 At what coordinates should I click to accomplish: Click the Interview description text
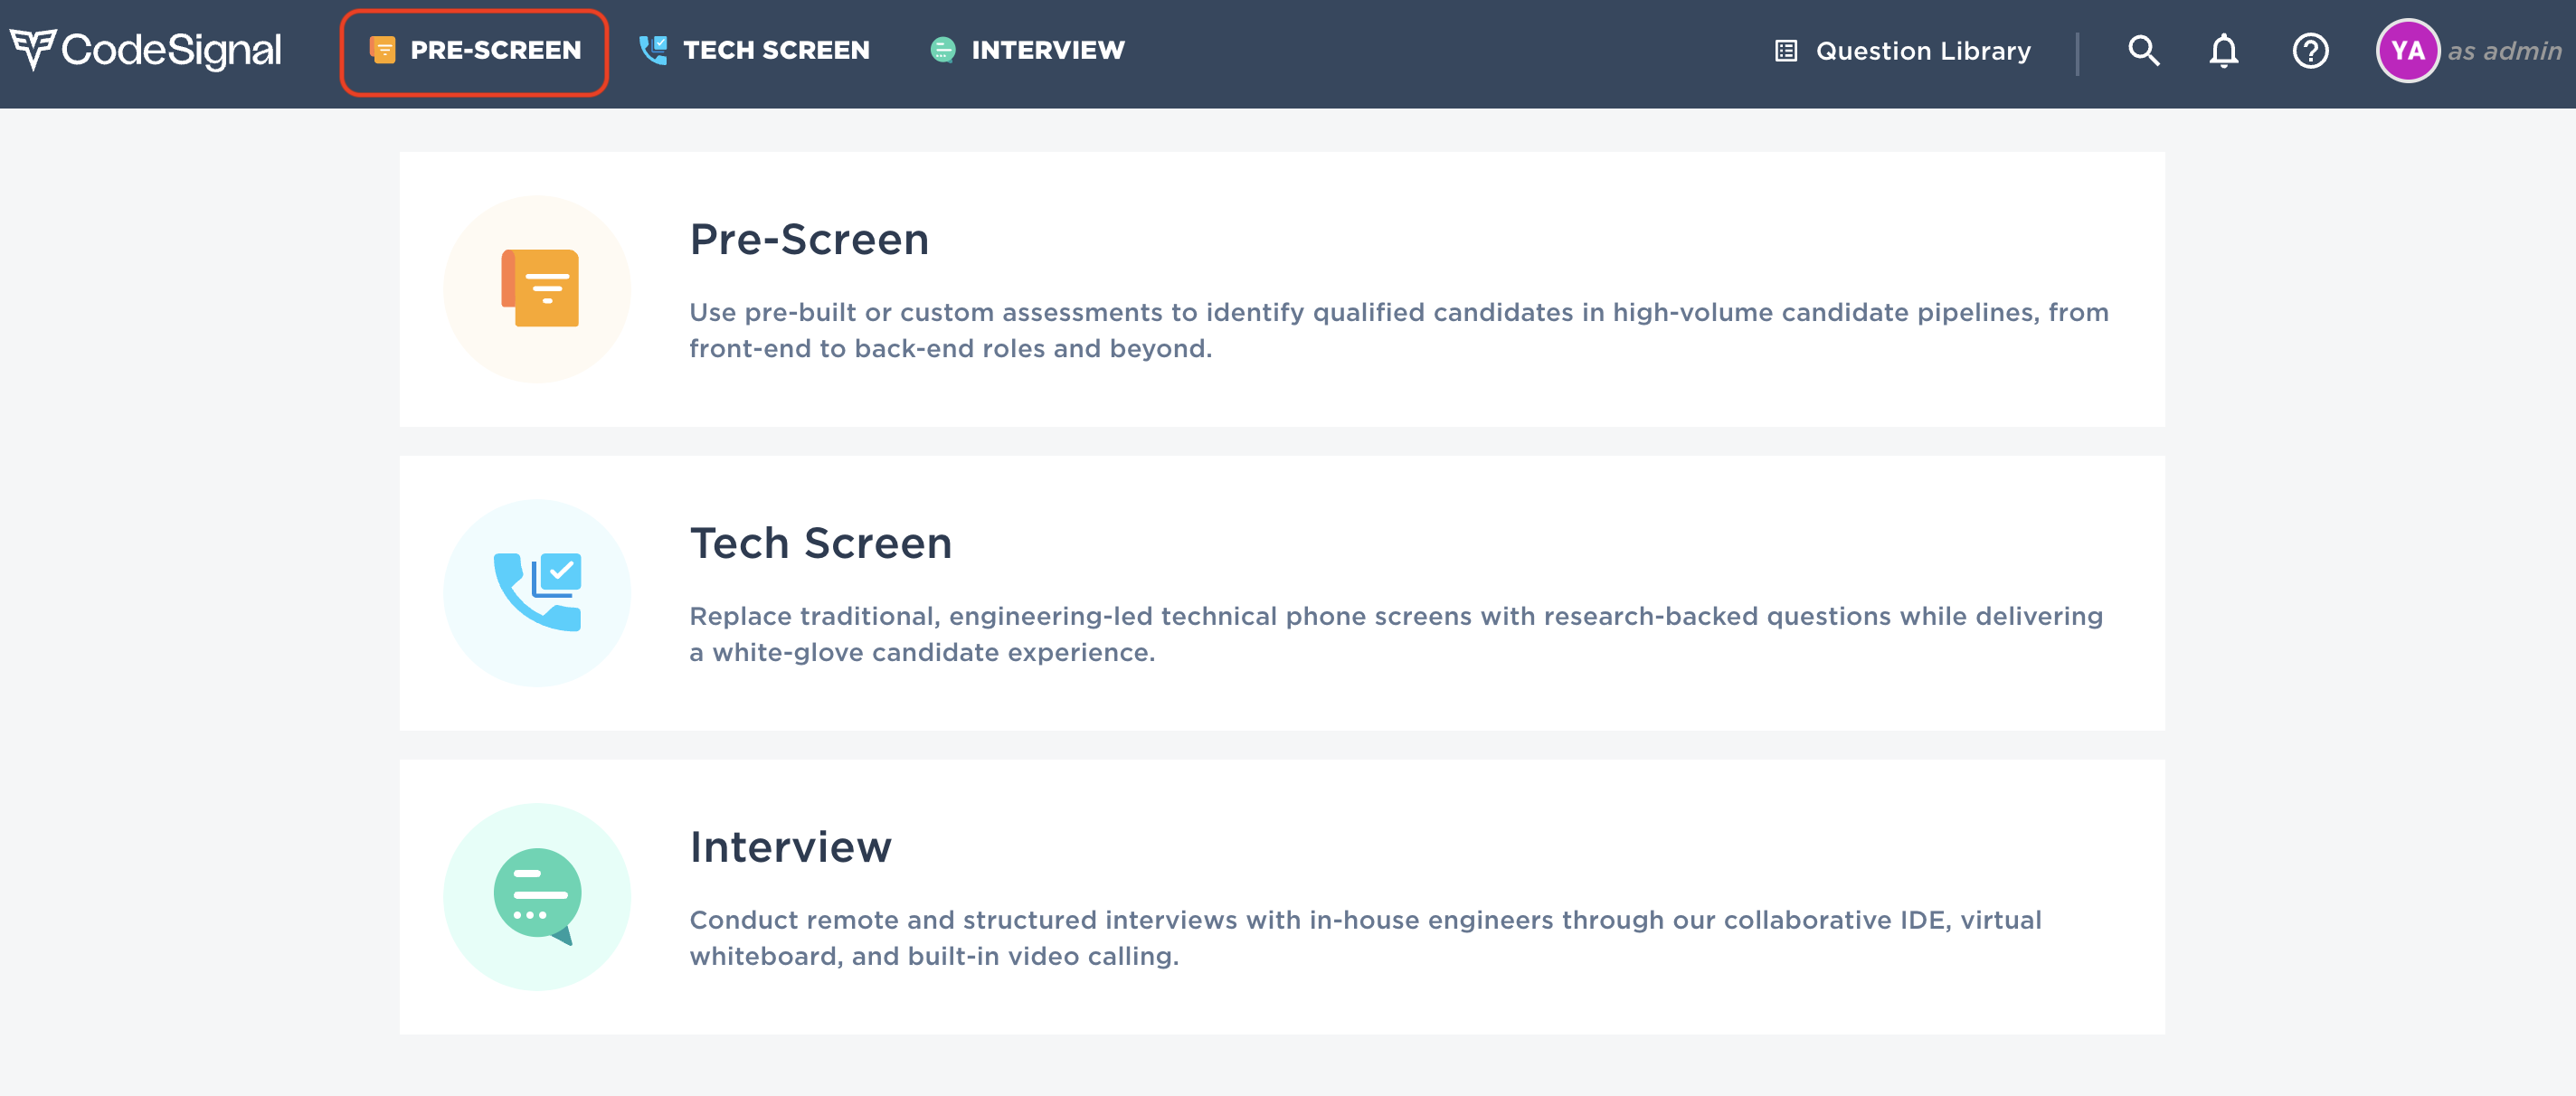[x=1365, y=938]
